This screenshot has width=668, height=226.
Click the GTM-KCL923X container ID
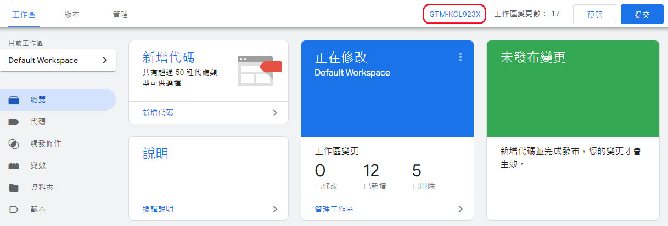click(455, 14)
